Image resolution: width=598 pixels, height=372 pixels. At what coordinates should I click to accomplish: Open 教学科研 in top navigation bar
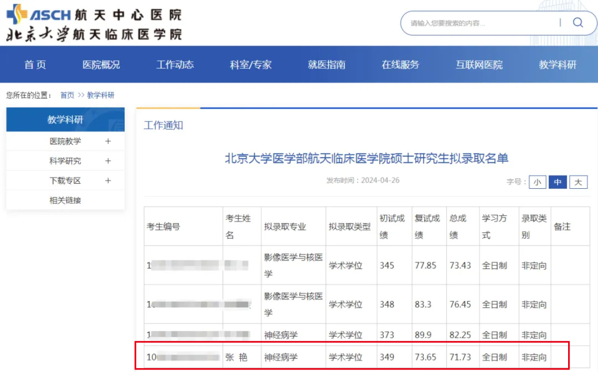click(557, 65)
